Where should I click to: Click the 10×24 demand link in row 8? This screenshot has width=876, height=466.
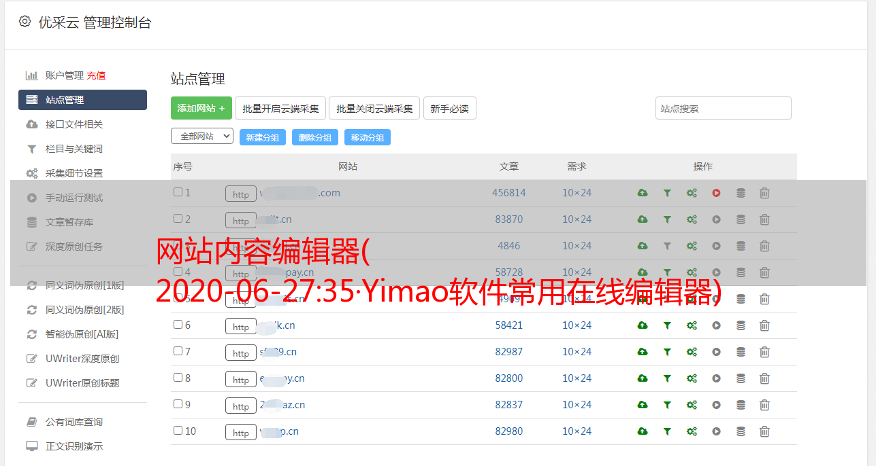(577, 378)
